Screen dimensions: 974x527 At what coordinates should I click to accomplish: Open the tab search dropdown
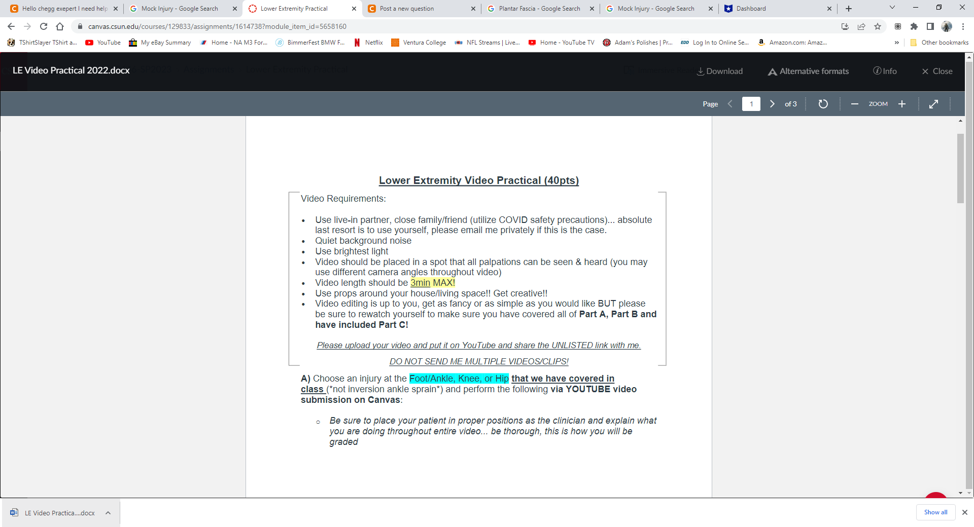click(x=891, y=7)
